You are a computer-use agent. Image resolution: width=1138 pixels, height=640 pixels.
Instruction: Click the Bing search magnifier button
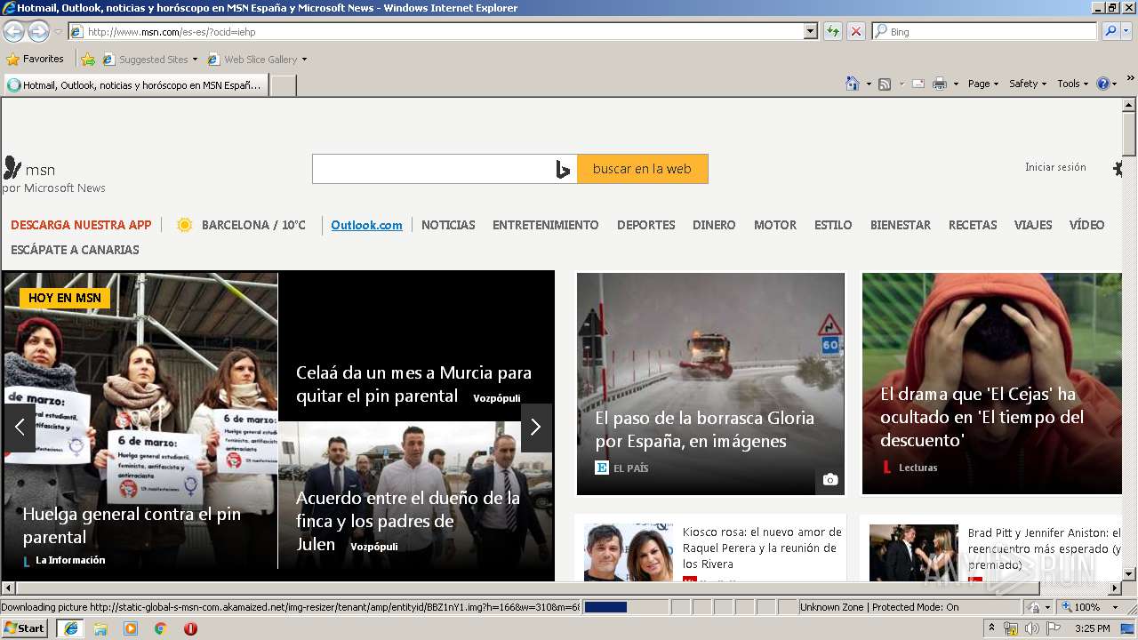pos(1110,31)
